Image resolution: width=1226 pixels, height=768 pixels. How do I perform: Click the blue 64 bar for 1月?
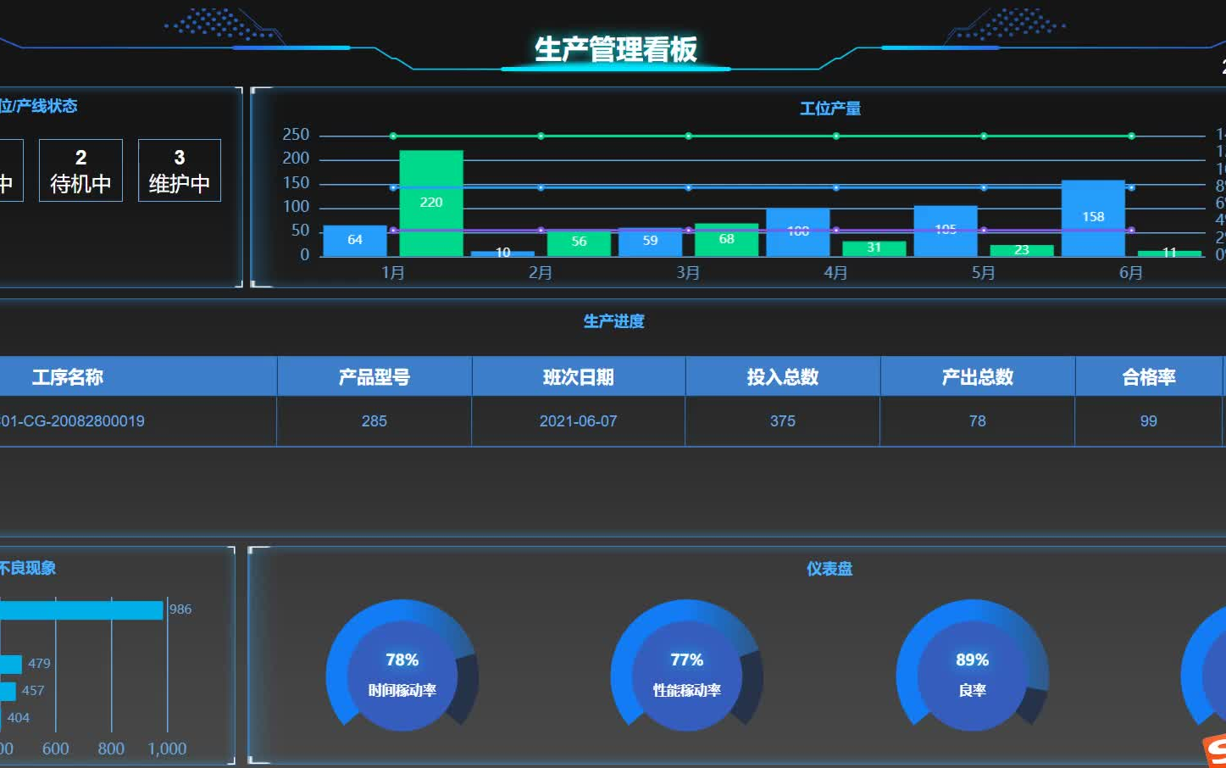355,241
